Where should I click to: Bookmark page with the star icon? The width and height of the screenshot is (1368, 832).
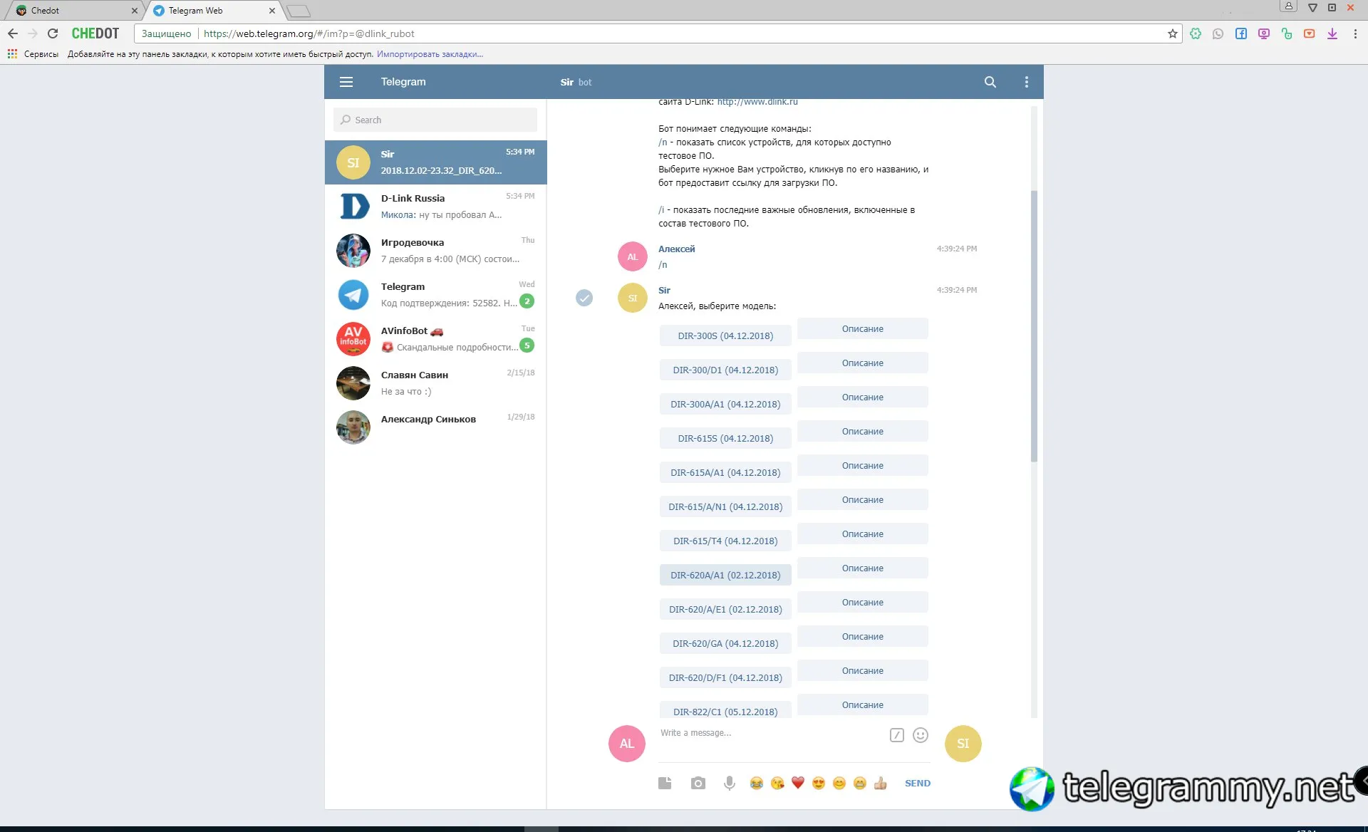(1172, 33)
